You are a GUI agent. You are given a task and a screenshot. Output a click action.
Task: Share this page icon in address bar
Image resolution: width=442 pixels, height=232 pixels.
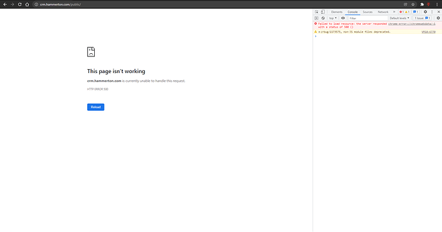point(405,4)
